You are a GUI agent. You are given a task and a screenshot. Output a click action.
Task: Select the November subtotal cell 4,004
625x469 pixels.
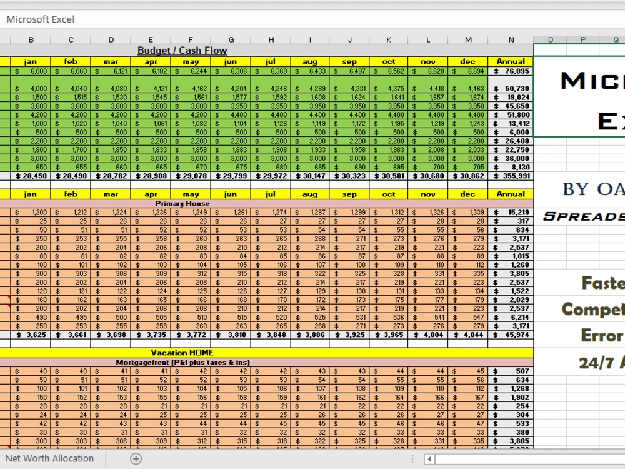click(428, 335)
